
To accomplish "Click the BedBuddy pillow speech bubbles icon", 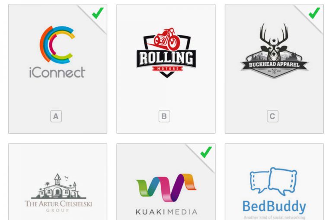I will coord(273,181).
